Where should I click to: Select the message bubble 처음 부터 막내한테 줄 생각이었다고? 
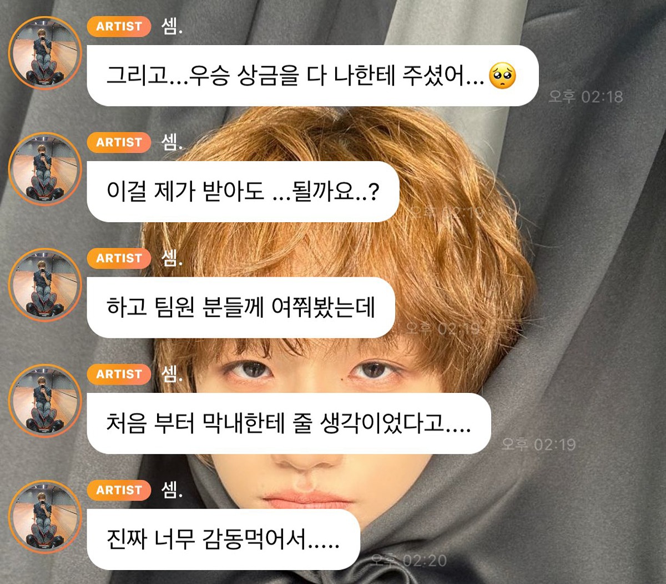click(x=289, y=424)
